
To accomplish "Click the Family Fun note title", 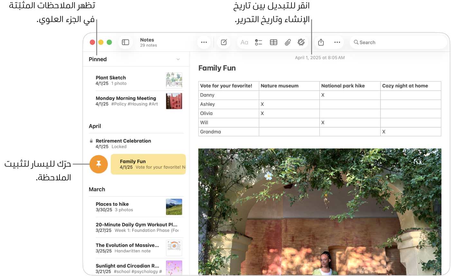I will coord(217,68).
